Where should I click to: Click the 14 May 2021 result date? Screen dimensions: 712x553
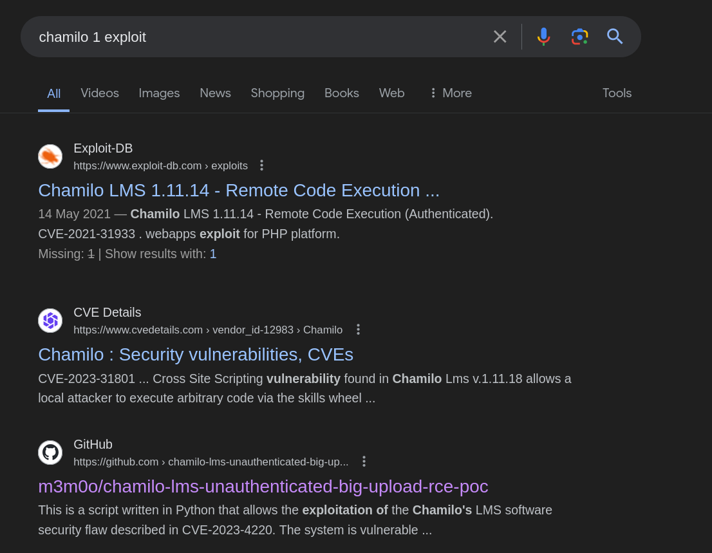tap(75, 214)
